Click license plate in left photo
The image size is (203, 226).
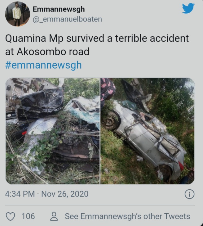tap(11, 122)
